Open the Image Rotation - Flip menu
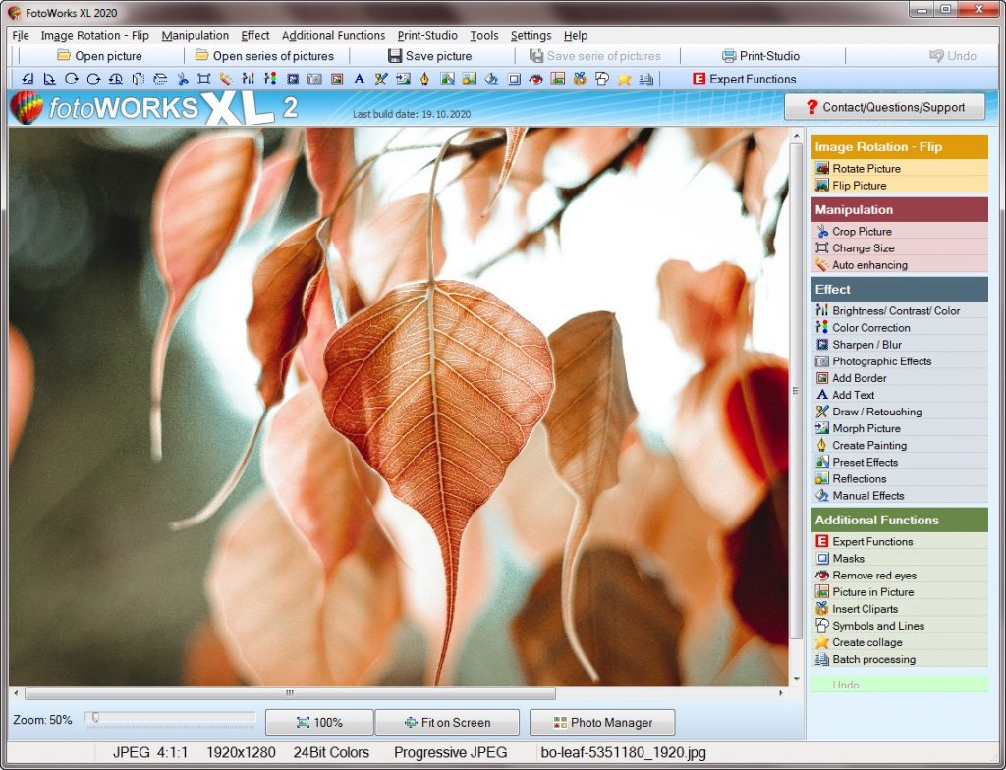Viewport: 1006px width, 770px height. click(x=96, y=35)
